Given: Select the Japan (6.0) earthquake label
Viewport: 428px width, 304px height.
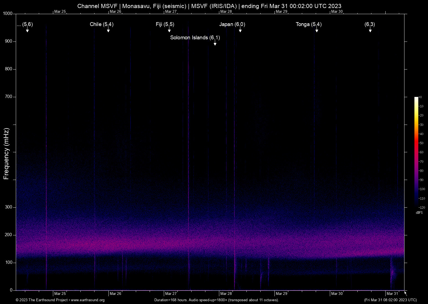Looking at the screenshot, I should click(232, 24).
